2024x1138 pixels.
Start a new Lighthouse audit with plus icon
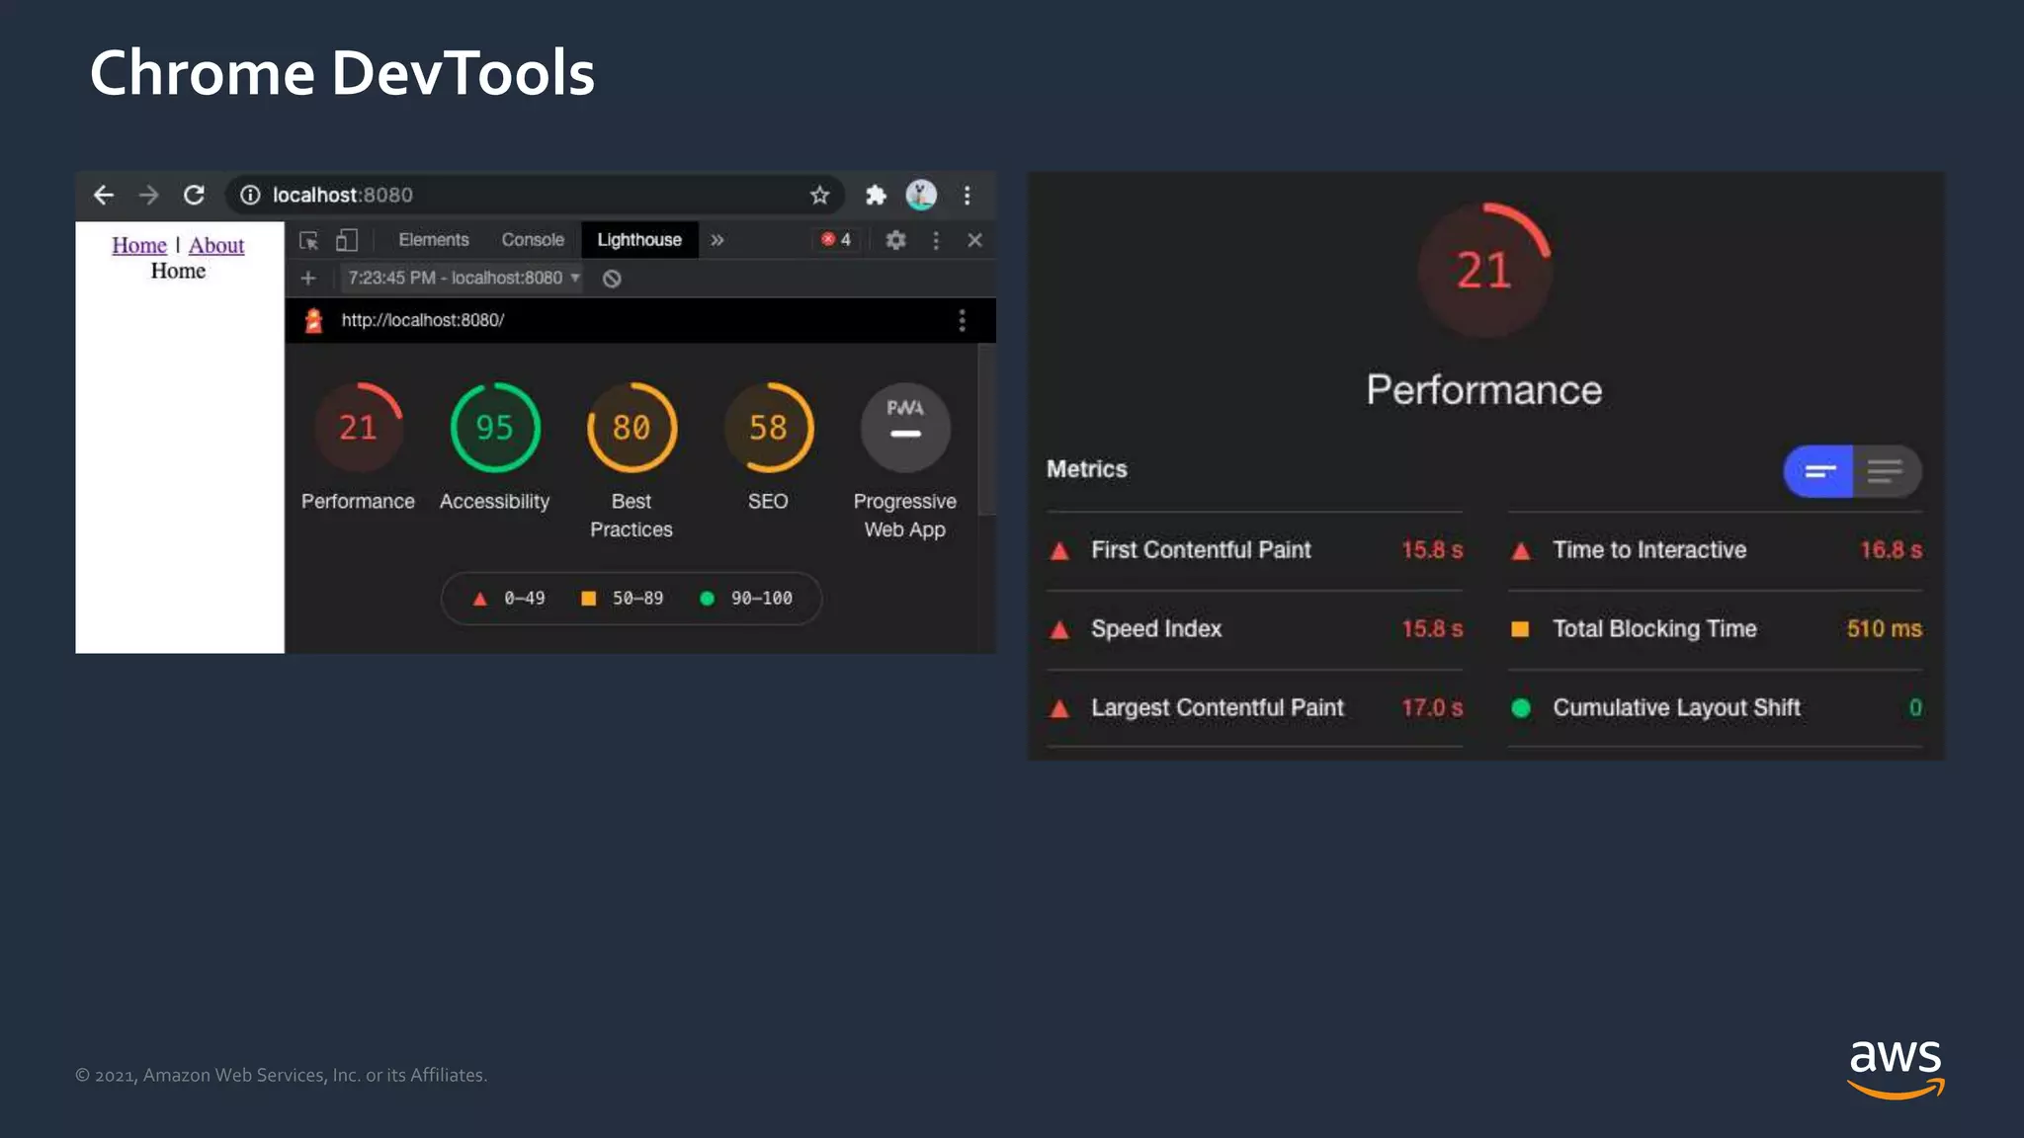(308, 279)
